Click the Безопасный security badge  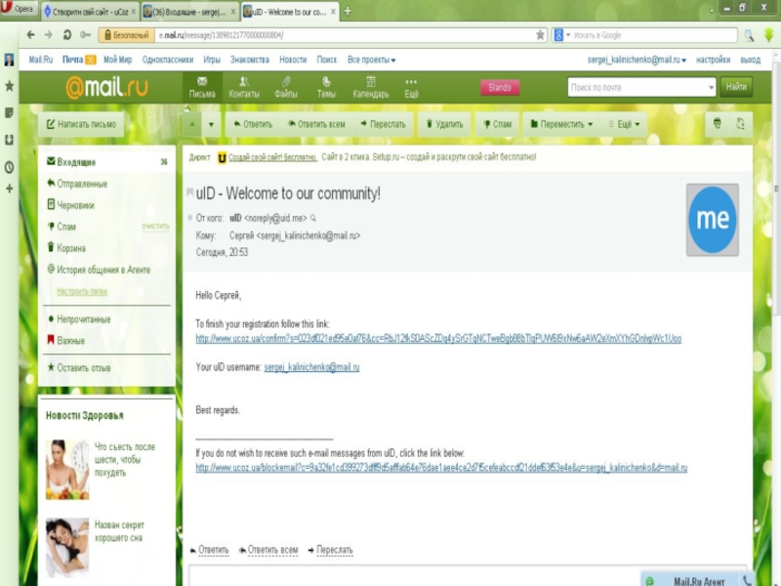coord(126,35)
